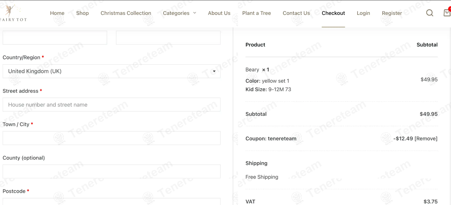Go to Contact Us
451x205 pixels.
coord(296,13)
